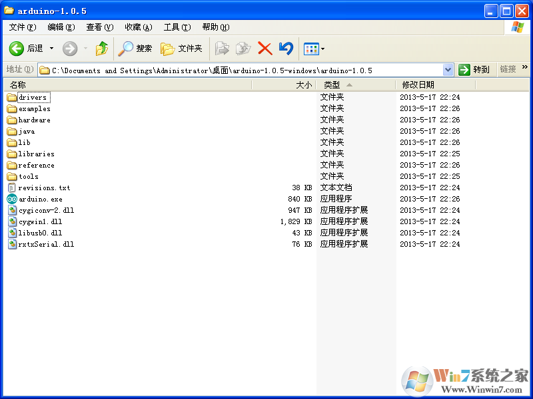Open the drivers folder

pos(32,97)
